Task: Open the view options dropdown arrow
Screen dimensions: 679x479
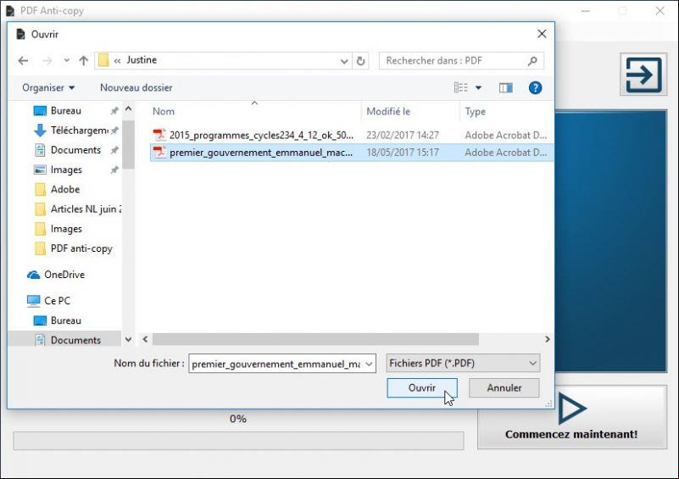Action: pyautogui.click(x=478, y=88)
